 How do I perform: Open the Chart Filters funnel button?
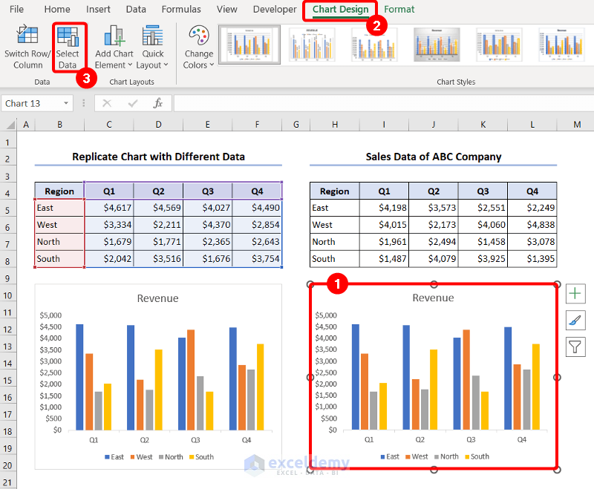pyautogui.click(x=575, y=346)
